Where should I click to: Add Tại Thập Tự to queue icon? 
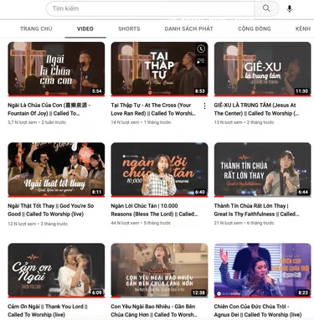[201, 61]
